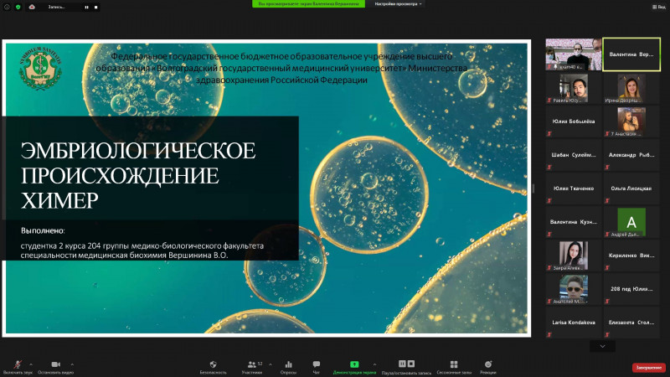Expand share screen options arrow
Image resolution: width=670 pixels, height=377 pixels.
pyautogui.click(x=374, y=364)
